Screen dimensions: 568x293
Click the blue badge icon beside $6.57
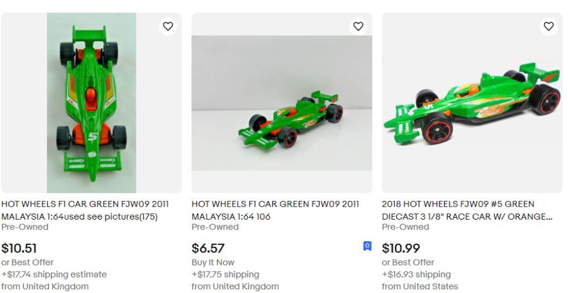(x=367, y=247)
